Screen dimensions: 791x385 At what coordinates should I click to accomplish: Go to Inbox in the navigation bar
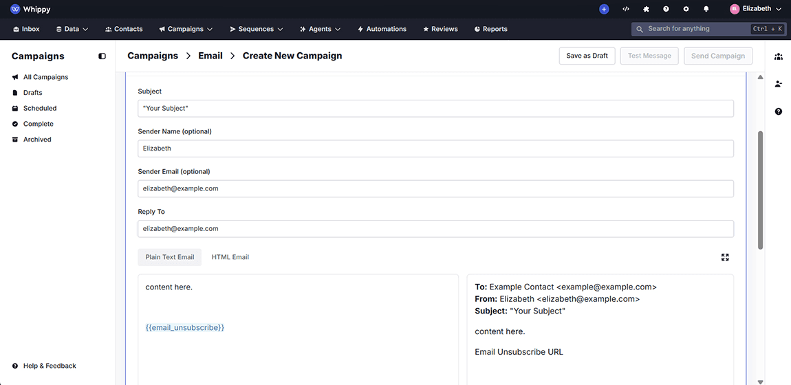pyautogui.click(x=26, y=30)
